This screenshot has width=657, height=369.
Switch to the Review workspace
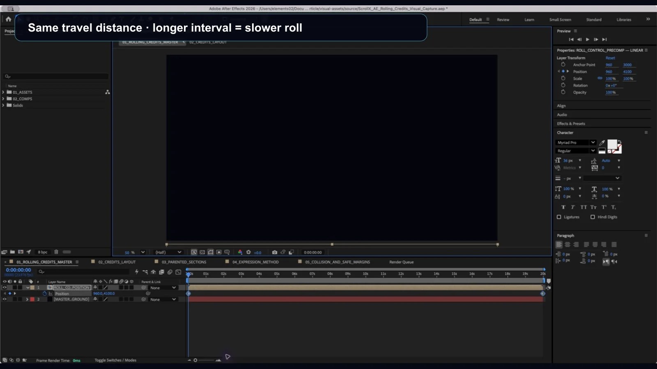point(503,20)
